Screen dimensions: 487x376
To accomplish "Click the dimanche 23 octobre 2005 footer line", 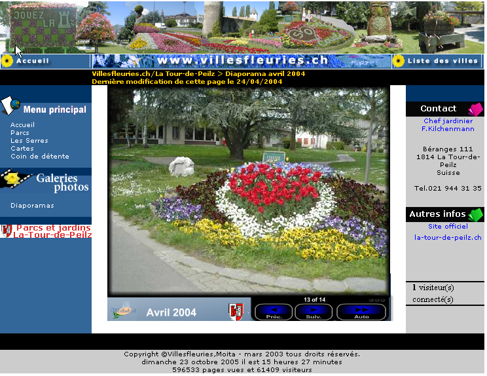I will [242, 362].
